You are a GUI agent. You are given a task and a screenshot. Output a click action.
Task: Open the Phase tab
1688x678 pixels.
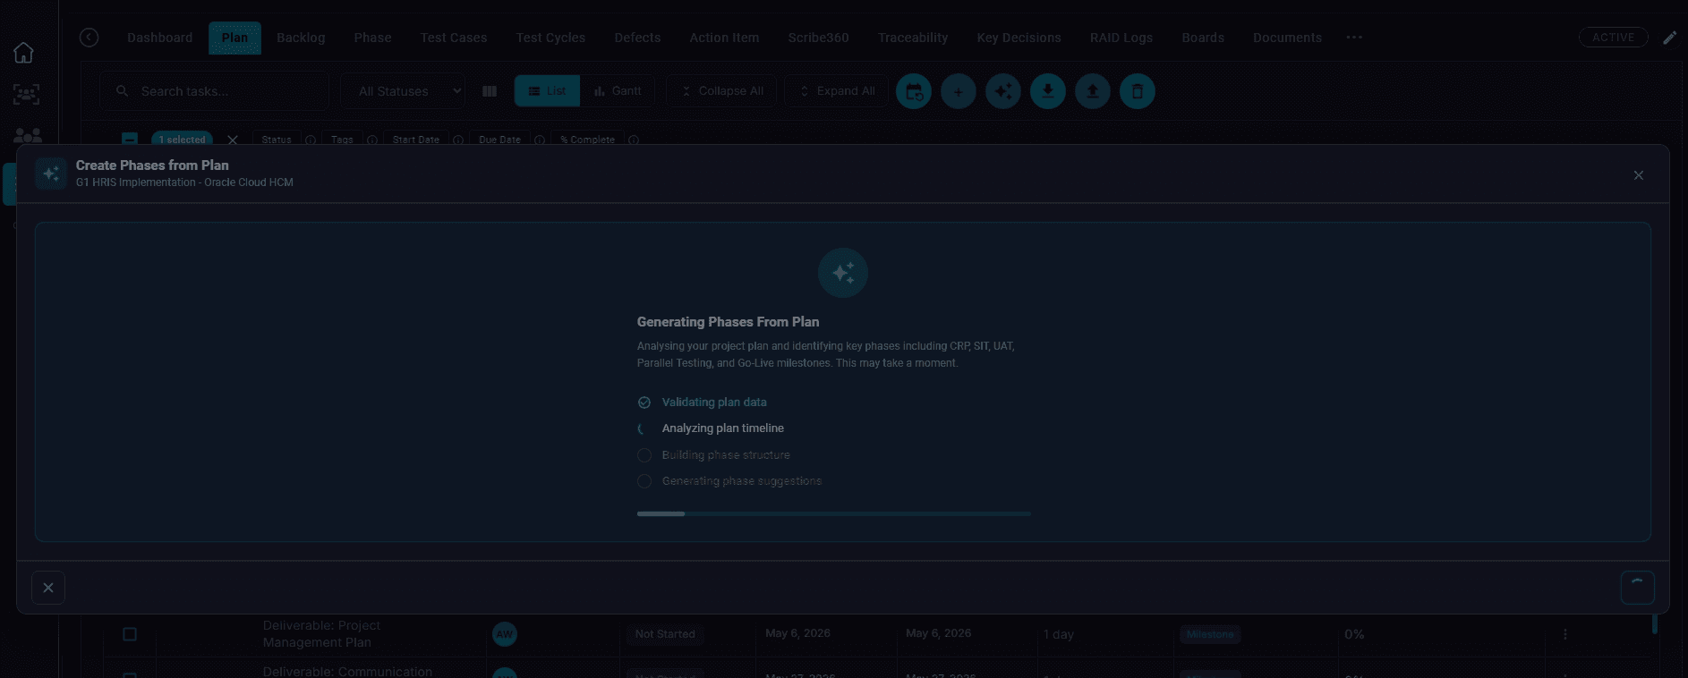click(x=372, y=38)
